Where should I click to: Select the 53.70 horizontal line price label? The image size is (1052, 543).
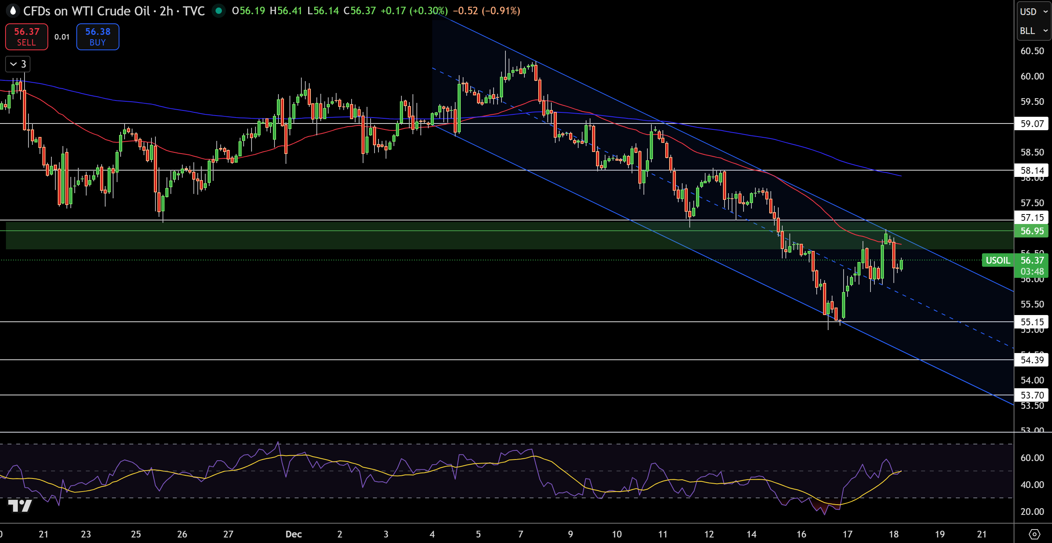tap(1031, 395)
